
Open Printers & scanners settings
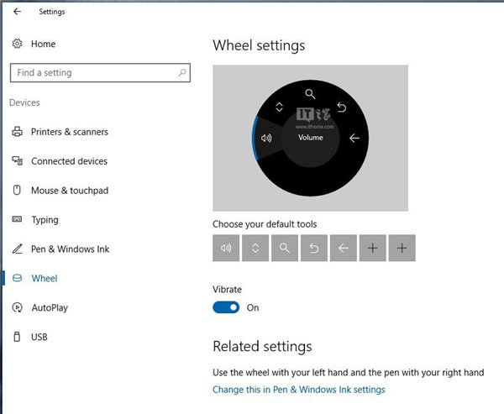point(70,132)
